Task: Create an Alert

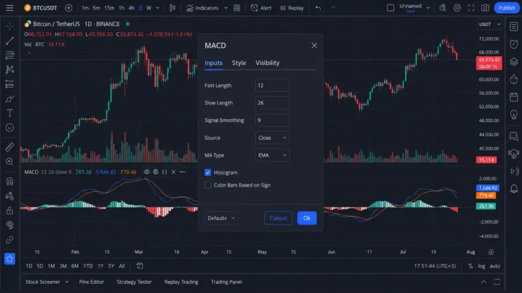Action: (x=261, y=8)
